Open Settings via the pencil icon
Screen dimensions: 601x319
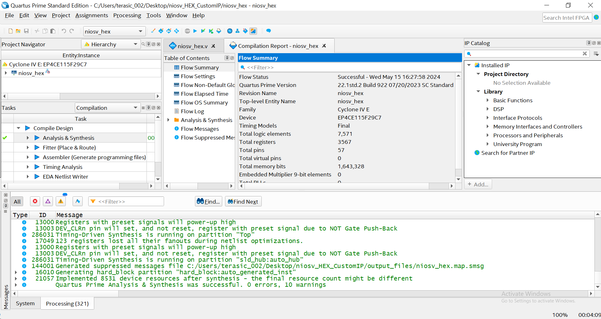[x=153, y=31]
